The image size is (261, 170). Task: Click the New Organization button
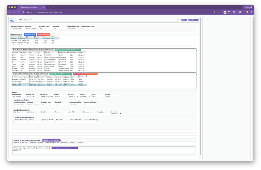click(30, 35)
